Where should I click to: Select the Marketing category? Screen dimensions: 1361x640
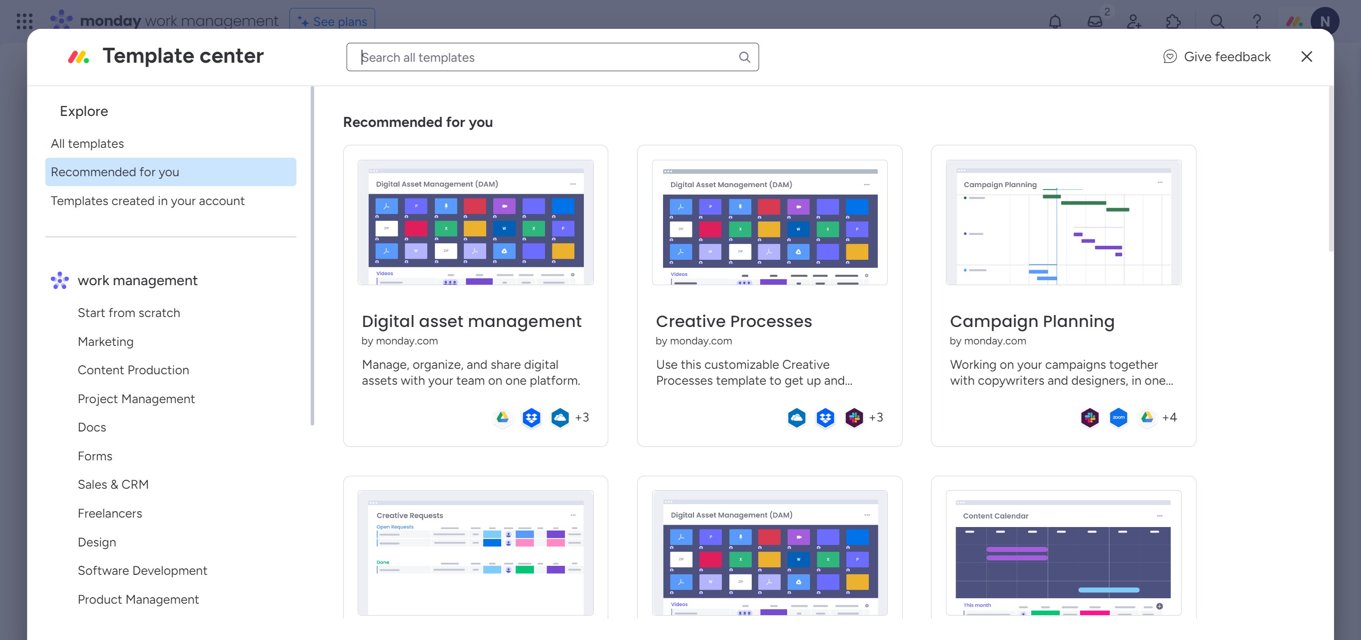106,341
